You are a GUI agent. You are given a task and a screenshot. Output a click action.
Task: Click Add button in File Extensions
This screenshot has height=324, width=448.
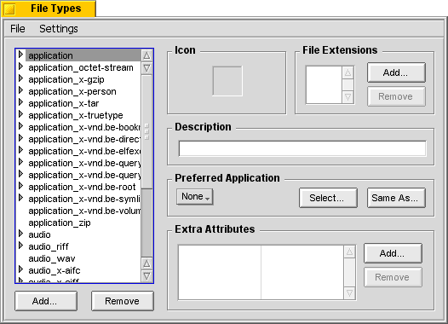point(396,72)
